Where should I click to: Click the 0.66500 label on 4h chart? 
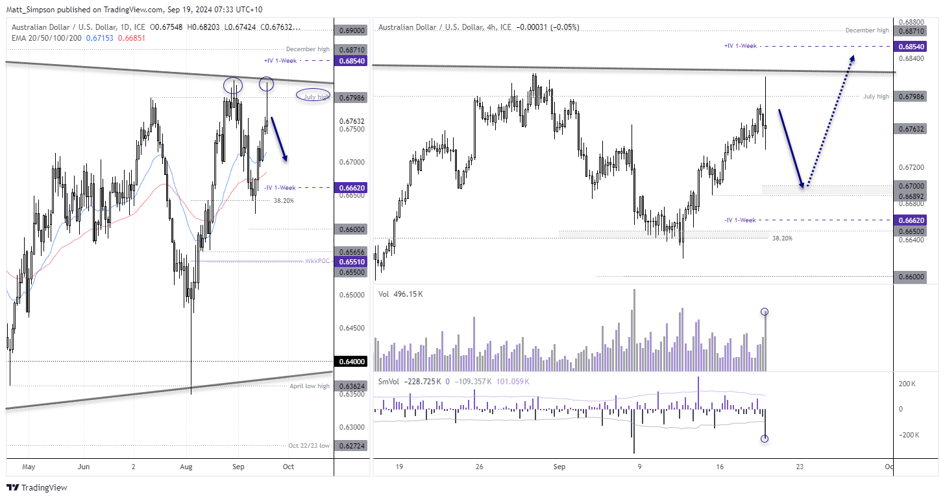pos(911,231)
